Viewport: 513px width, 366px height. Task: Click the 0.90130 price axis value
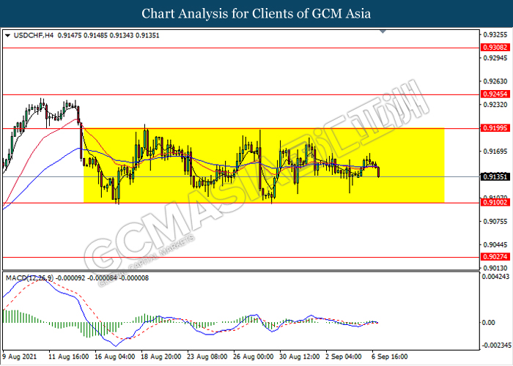495,269
